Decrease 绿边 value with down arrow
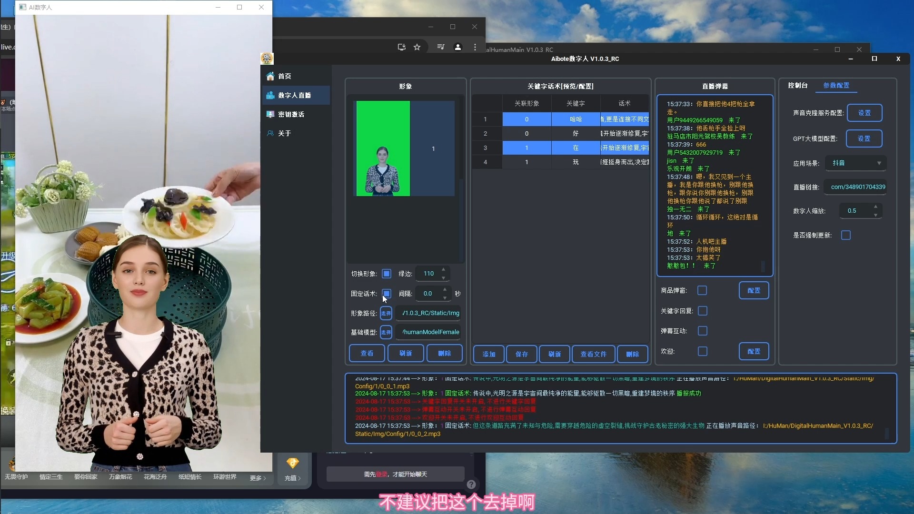914x514 pixels. [x=443, y=277]
